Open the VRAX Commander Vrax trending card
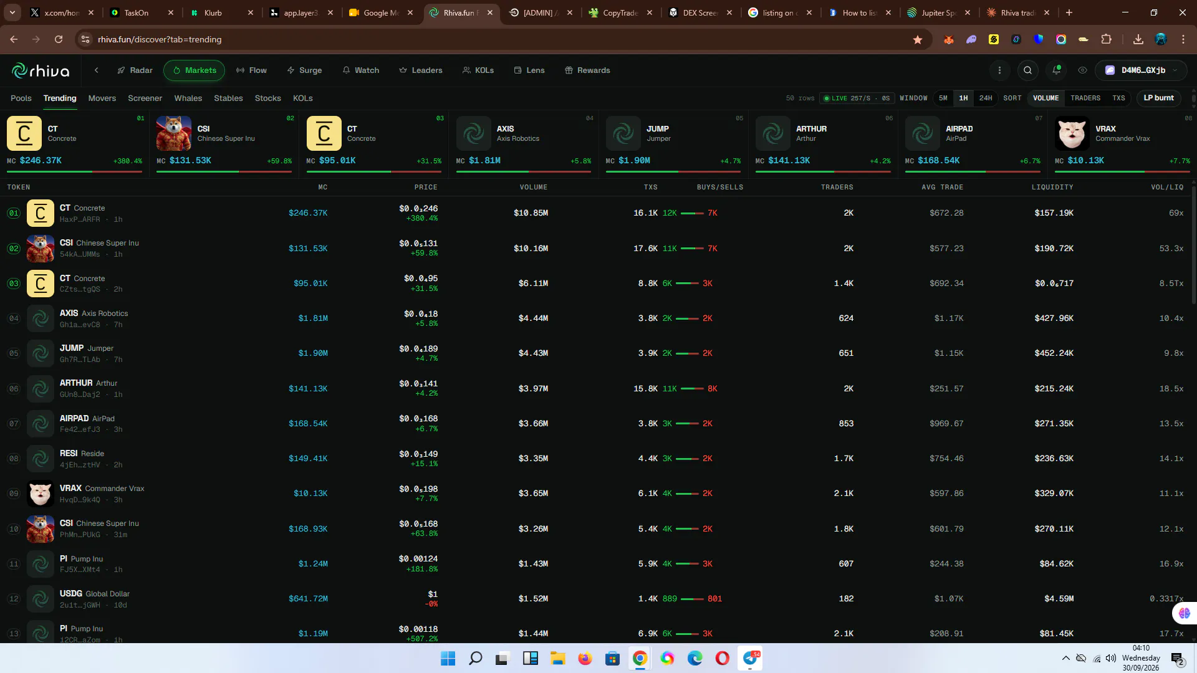Viewport: 1197px width, 673px height. pyautogui.click(x=1122, y=144)
